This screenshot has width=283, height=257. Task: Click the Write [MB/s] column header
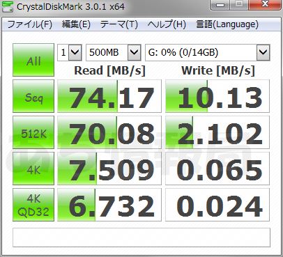(x=218, y=70)
